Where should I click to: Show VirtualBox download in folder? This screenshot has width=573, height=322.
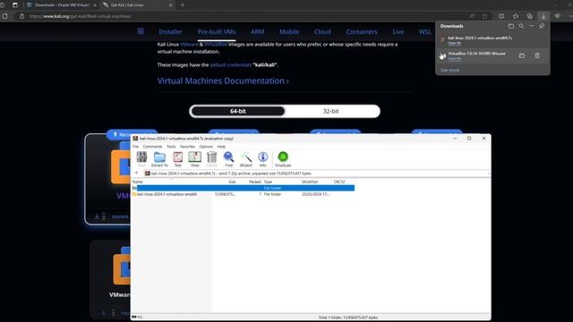pos(522,55)
